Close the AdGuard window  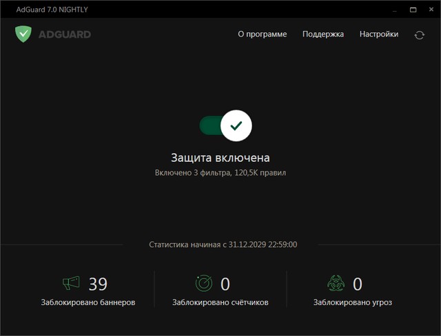point(431,9)
